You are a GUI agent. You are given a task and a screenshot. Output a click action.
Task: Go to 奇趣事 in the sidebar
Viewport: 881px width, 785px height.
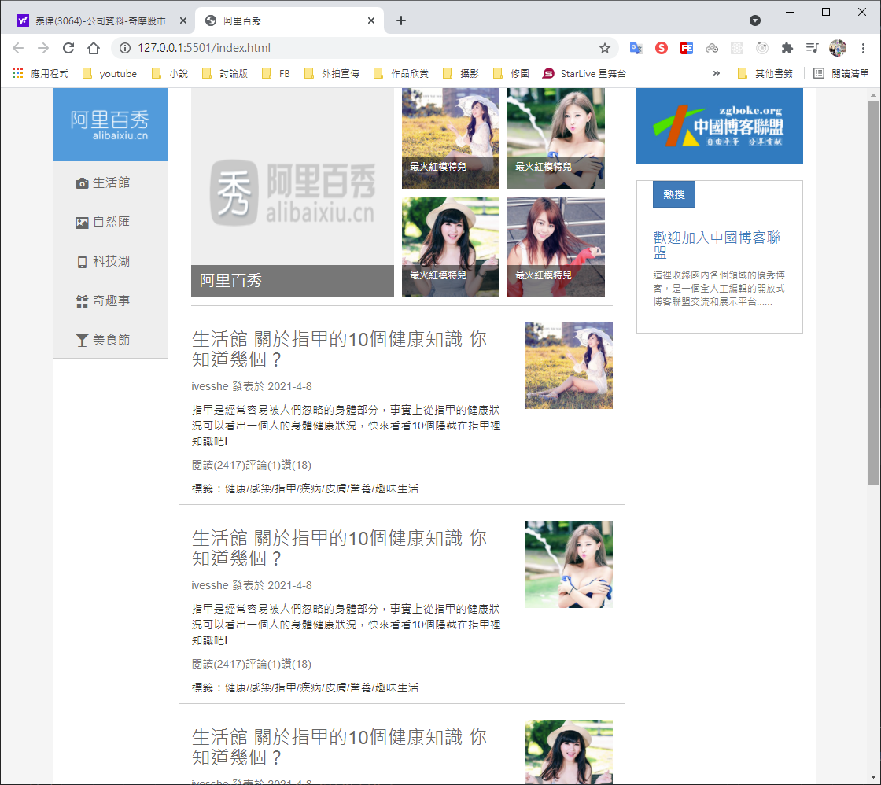[103, 301]
